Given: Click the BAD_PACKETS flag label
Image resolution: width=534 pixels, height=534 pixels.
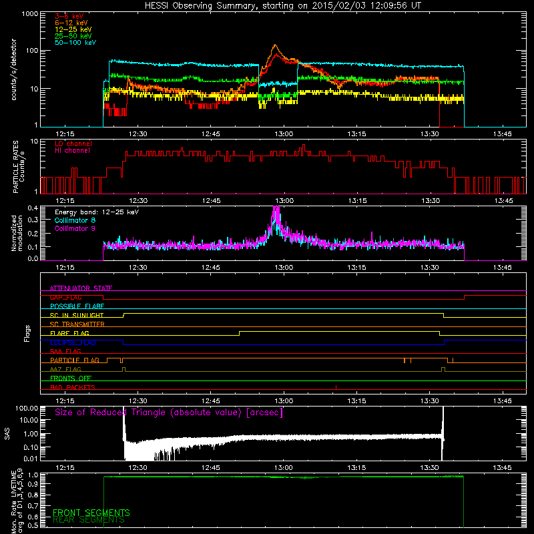Looking at the screenshot, I should [x=73, y=387].
